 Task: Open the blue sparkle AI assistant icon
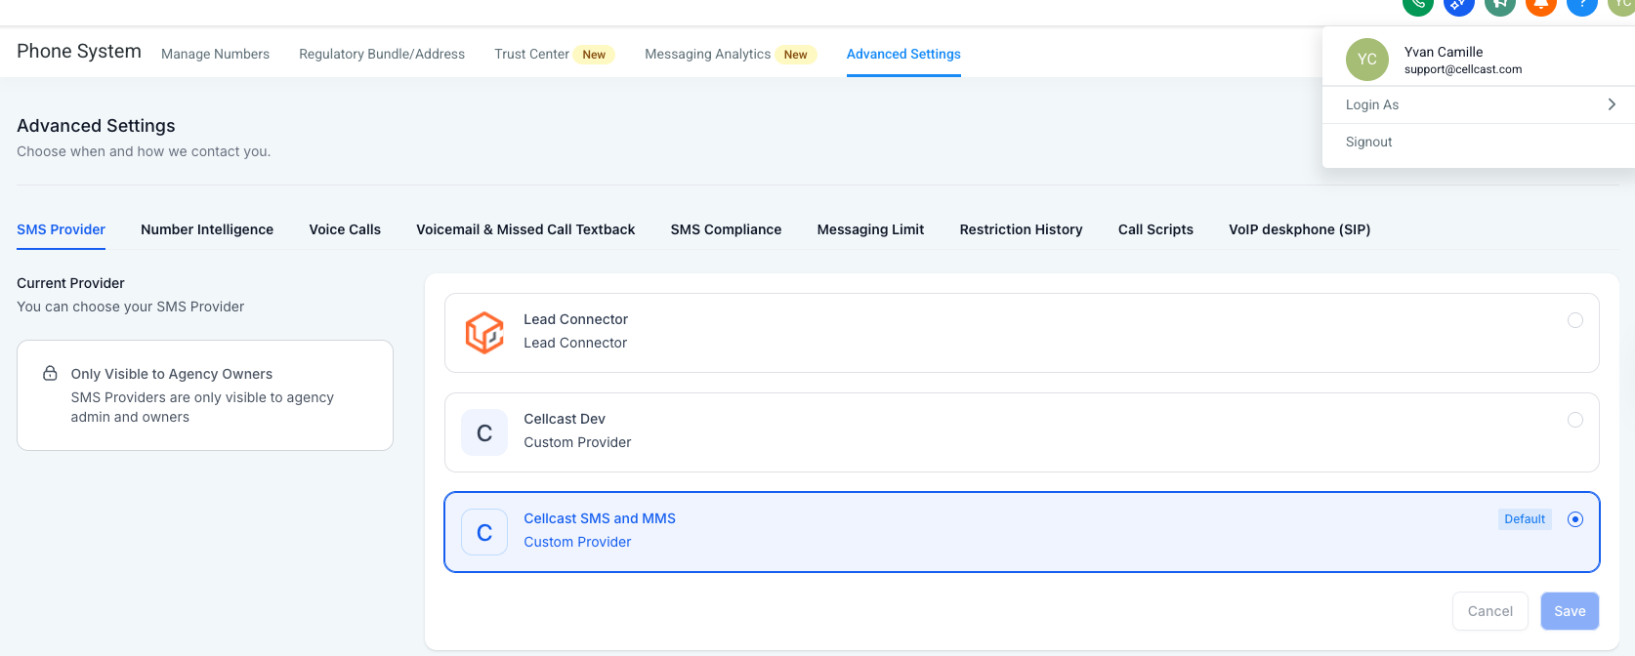pos(1458,5)
